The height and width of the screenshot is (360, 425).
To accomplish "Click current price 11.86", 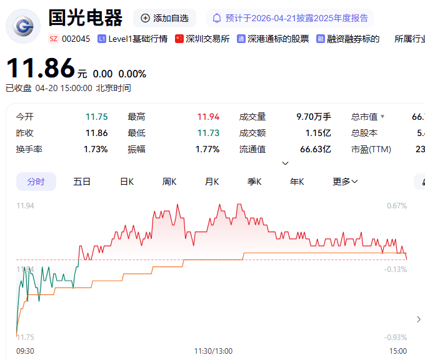I will click(41, 68).
